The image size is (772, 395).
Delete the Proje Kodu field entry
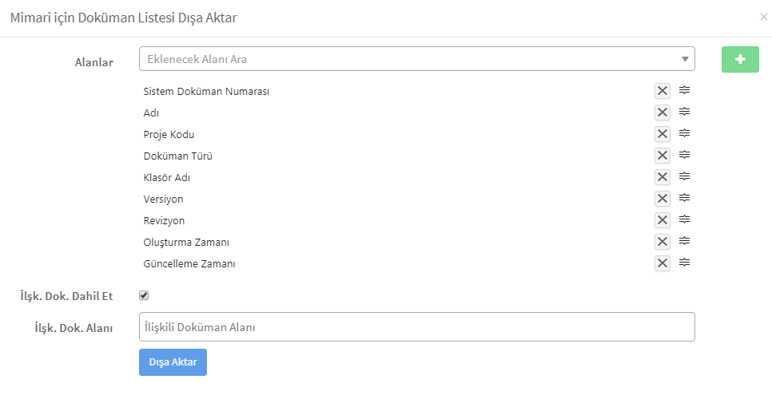pos(663,134)
